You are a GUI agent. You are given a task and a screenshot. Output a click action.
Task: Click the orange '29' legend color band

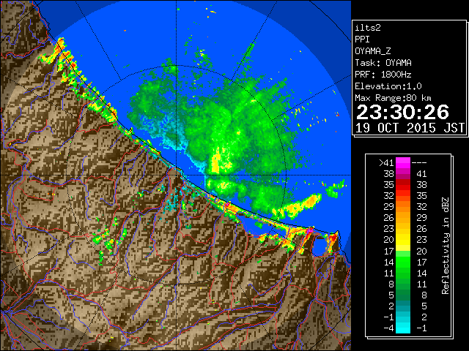[x=403, y=207]
